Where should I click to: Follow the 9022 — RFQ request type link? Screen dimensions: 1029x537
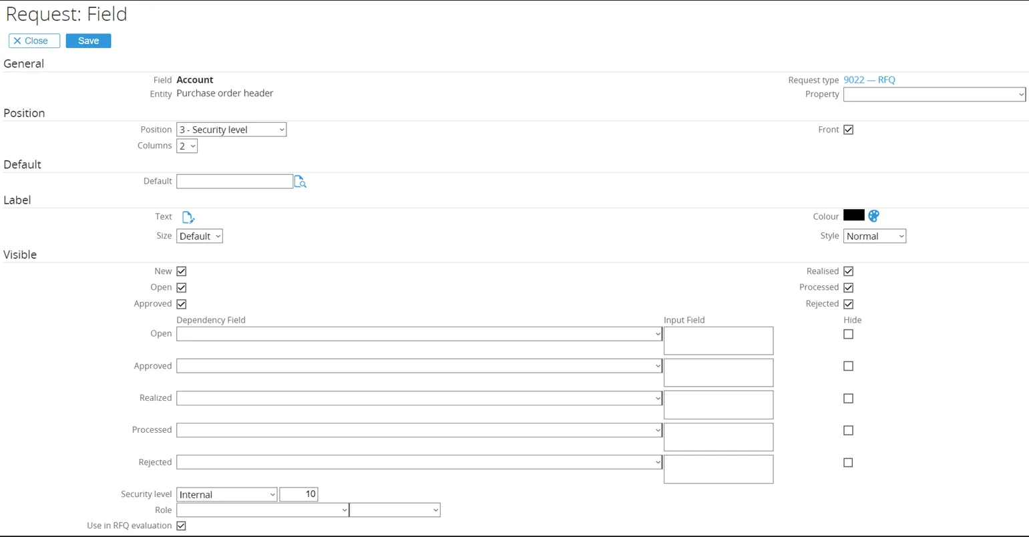tap(869, 80)
